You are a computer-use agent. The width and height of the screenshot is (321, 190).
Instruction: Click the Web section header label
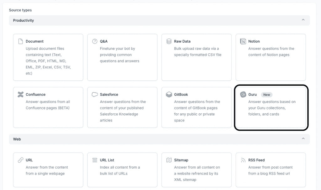point(17,139)
